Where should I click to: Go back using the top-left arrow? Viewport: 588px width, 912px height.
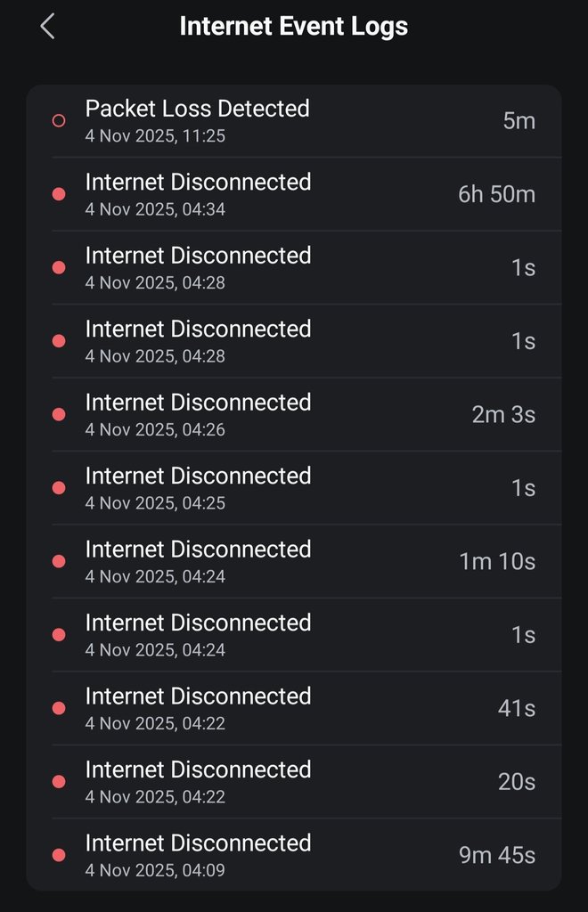tap(47, 27)
